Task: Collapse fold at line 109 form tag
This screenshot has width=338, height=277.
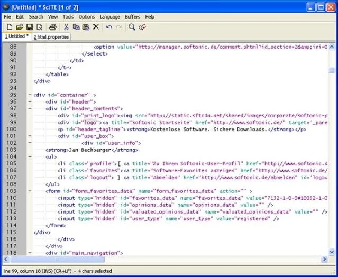Action: pos(30,191)
